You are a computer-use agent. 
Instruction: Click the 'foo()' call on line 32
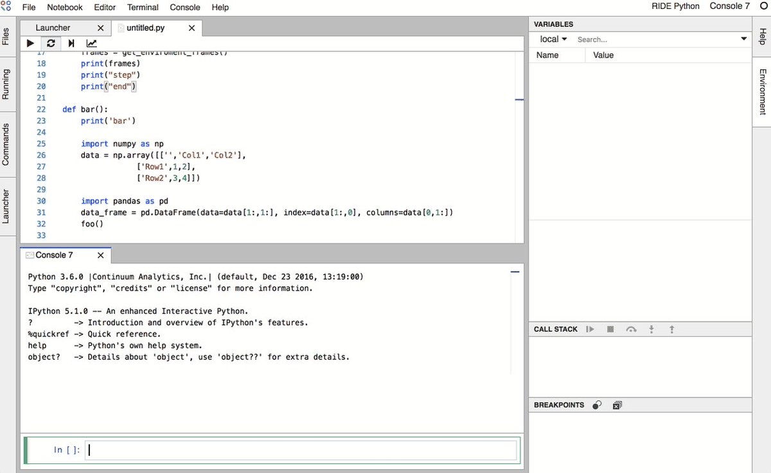pyautogui.click(x=92, y=224)
